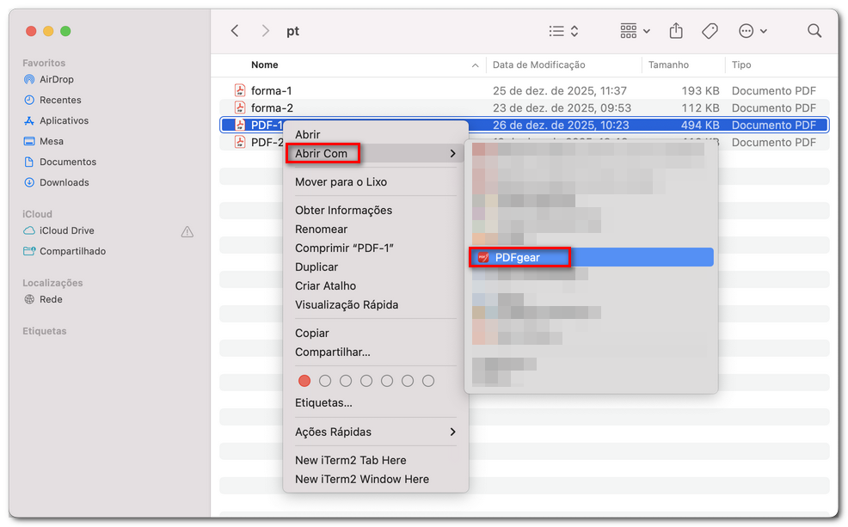Click the forward navigation arrow
848x527 pixels.
(x=267, y=30)
